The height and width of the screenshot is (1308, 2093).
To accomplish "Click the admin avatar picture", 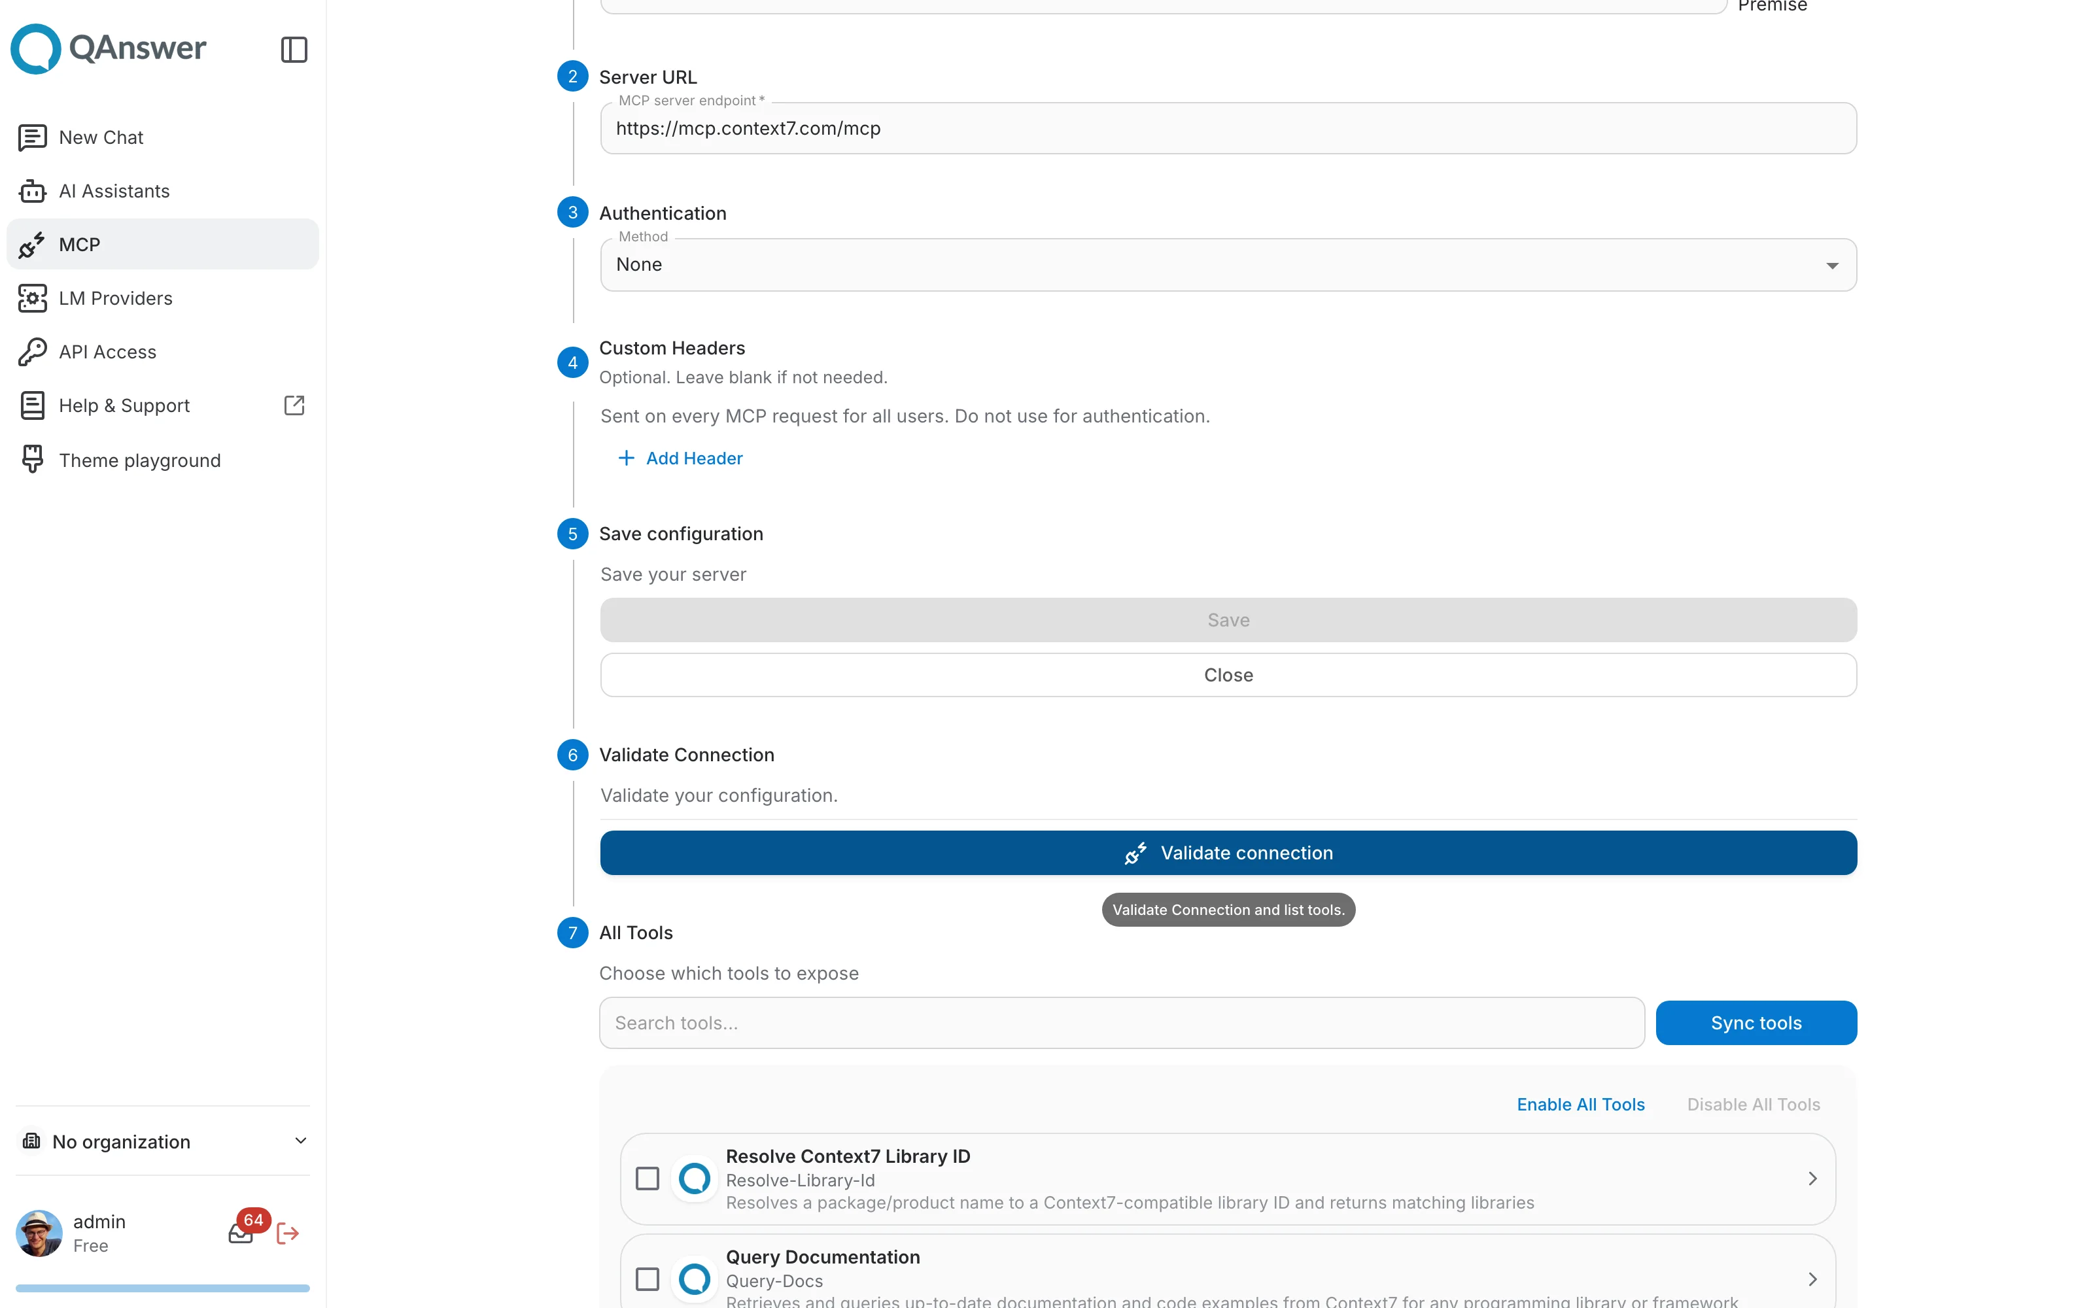I will pos(39,1233).
